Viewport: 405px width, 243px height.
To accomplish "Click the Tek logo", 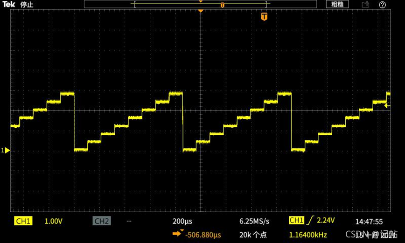I will 9,4.
